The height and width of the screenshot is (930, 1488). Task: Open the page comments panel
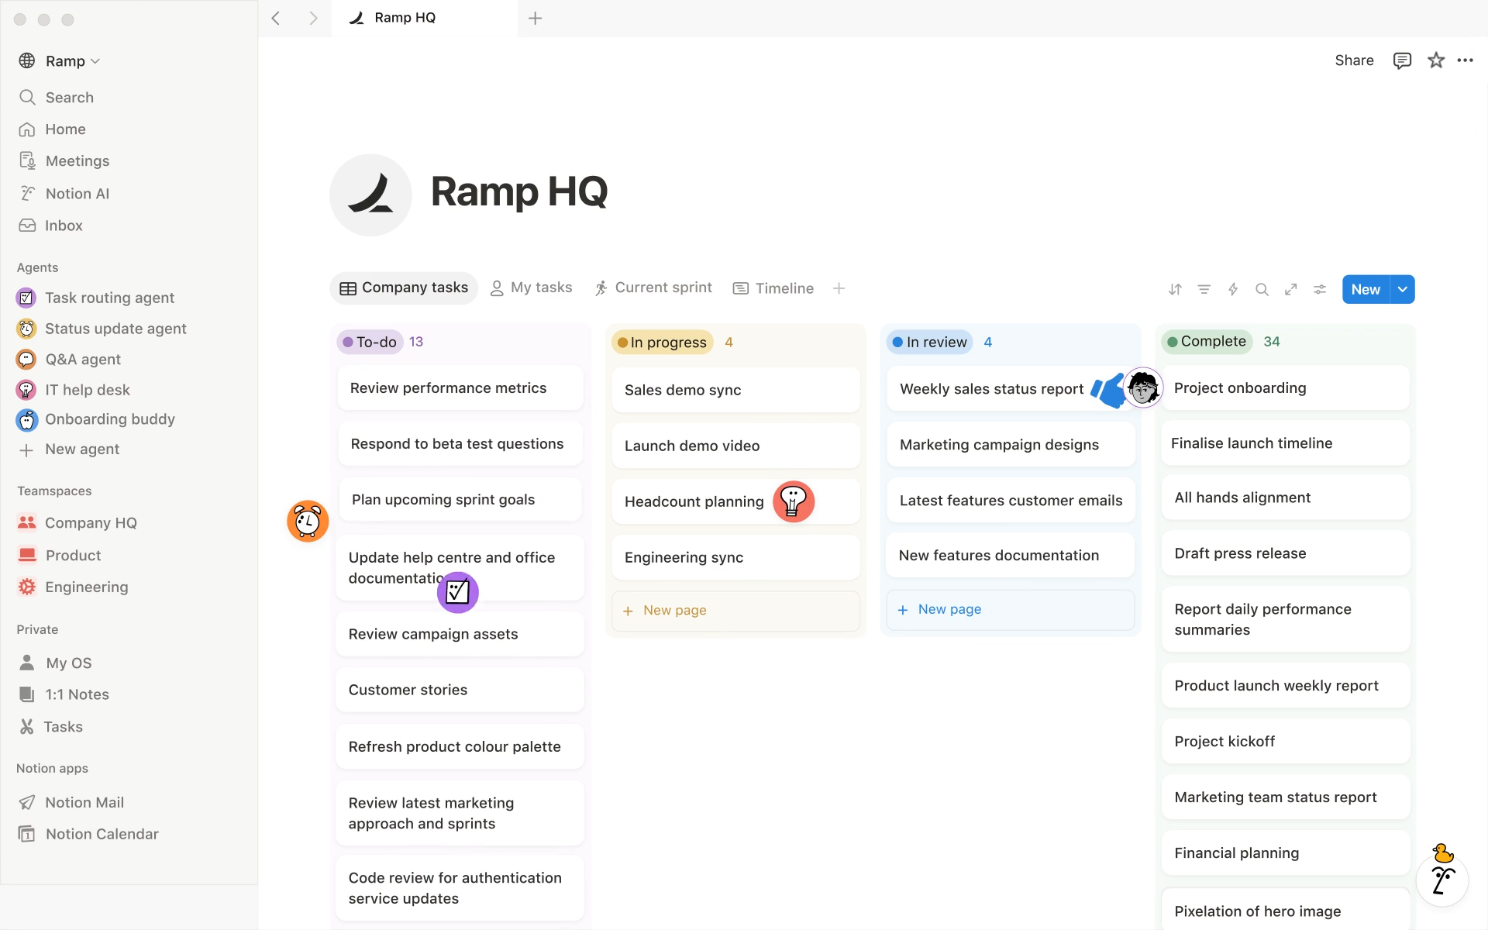tap(1402, 60)
